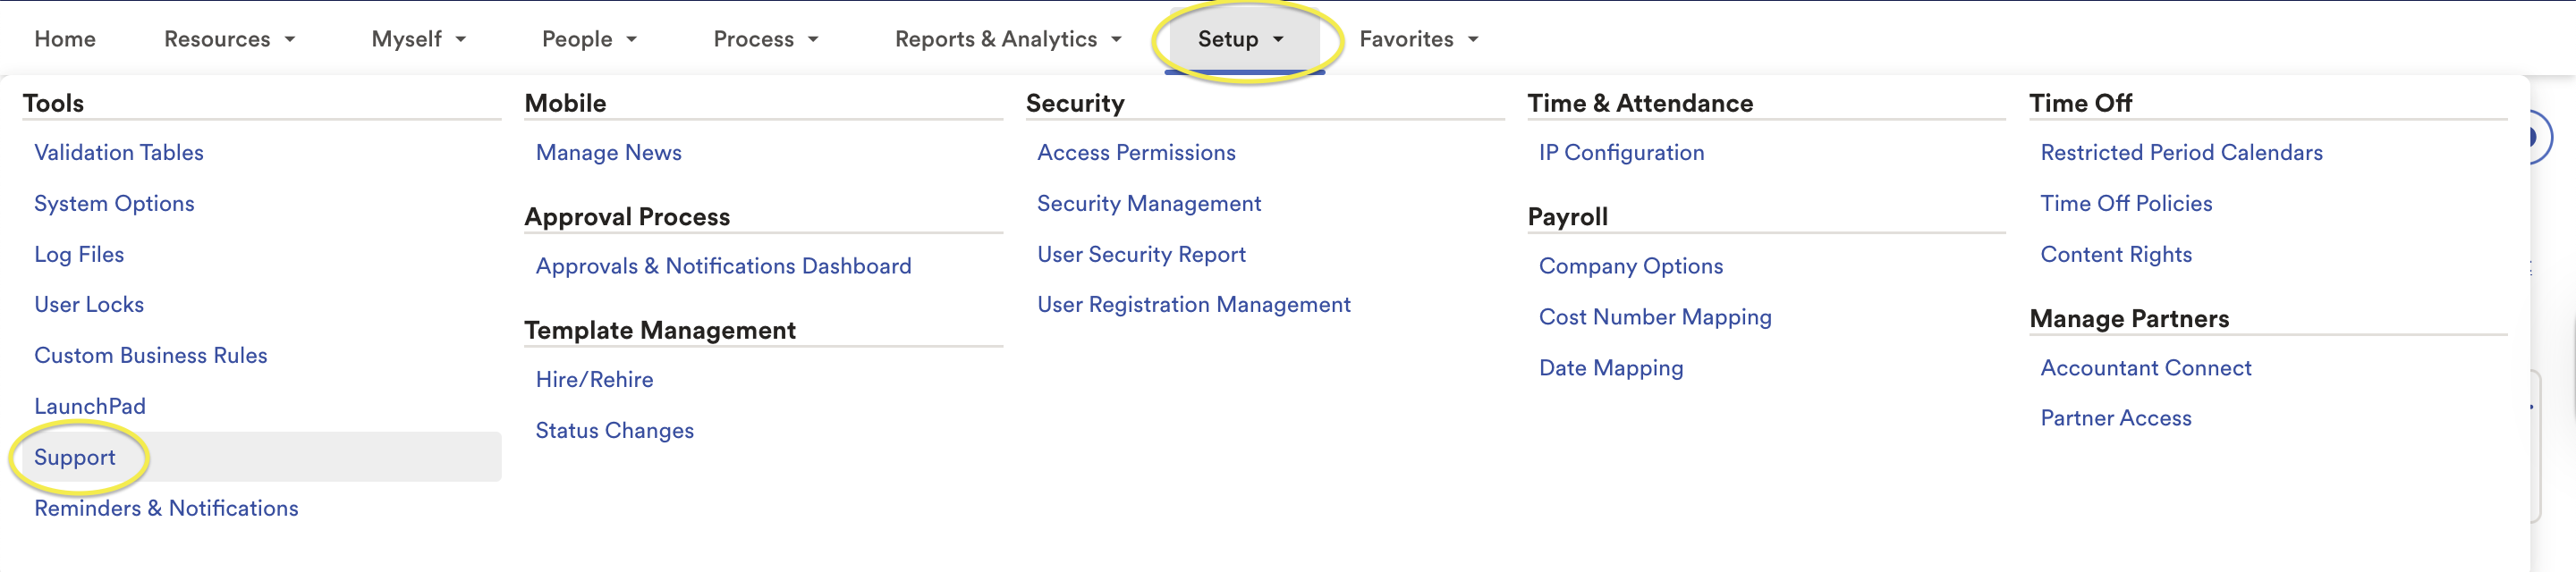Expand the People dropdown
This screenshot has width=2576, height=572.
589,39
